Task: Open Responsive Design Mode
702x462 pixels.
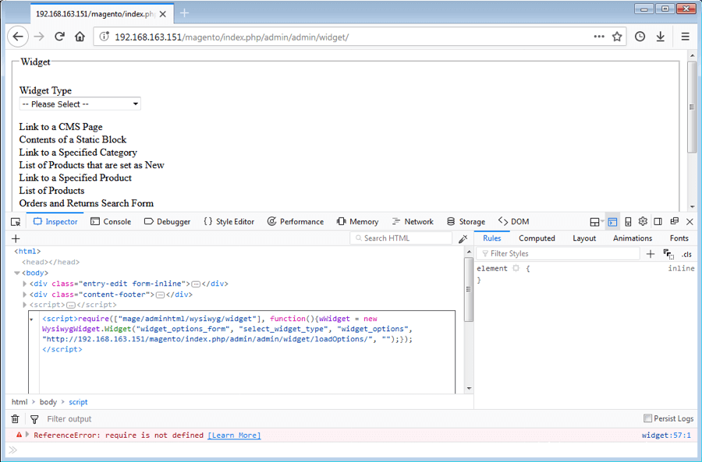Action: pyautogui.click(x=628, y=222)
